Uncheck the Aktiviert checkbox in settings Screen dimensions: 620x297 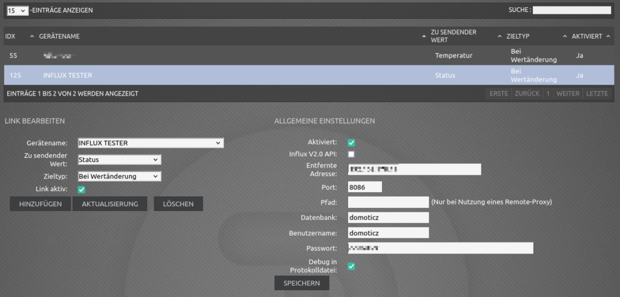pos(351,143)
